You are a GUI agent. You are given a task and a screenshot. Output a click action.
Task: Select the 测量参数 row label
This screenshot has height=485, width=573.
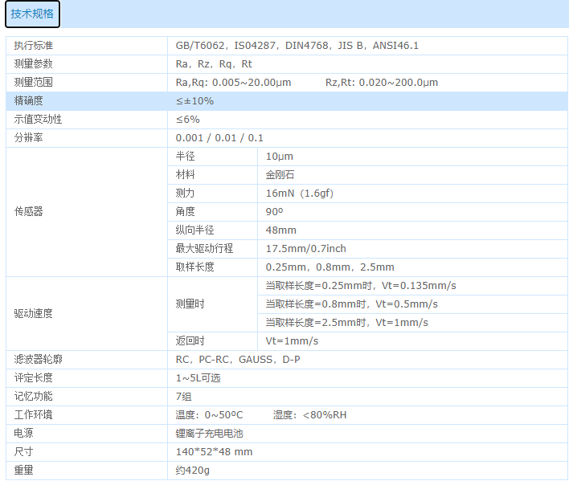34,64
